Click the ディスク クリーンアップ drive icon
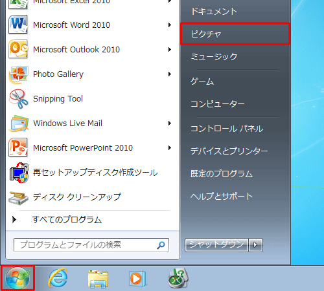The image size is (324, 291). (x=18, y=197)
